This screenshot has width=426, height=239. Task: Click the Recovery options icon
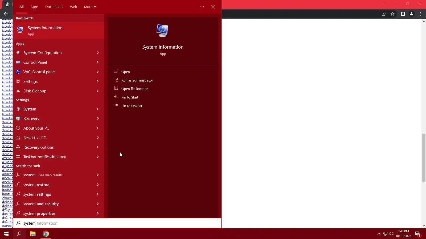(18, 147)
